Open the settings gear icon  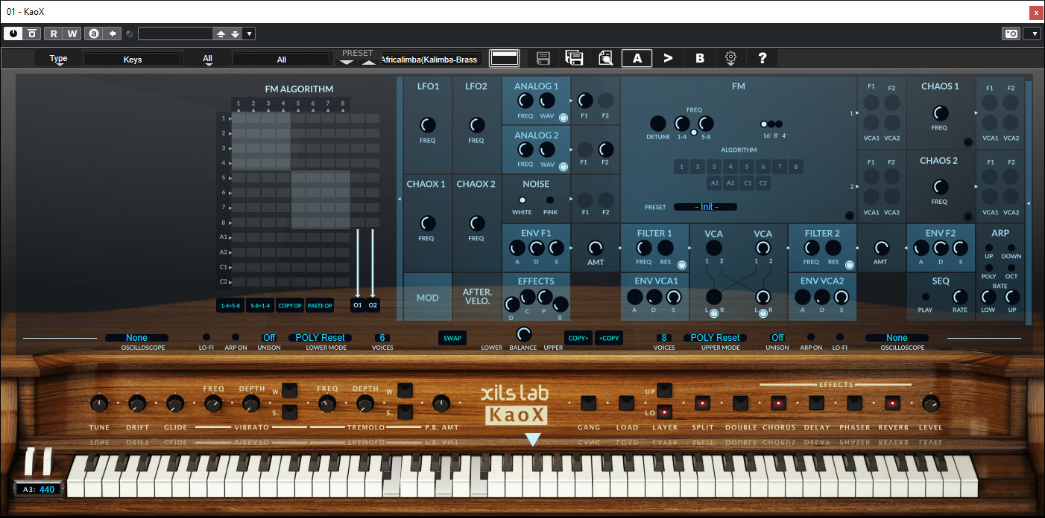730,58
